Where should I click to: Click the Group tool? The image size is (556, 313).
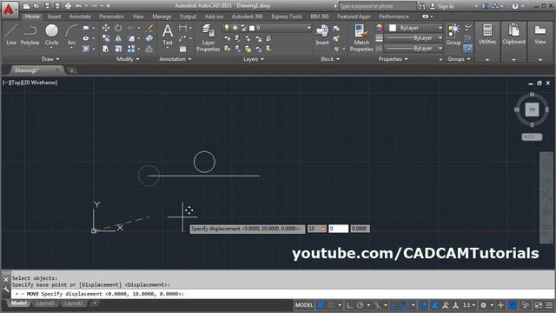453,35
